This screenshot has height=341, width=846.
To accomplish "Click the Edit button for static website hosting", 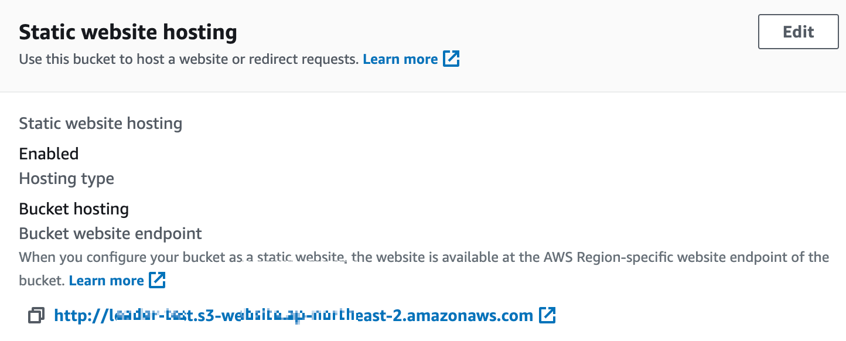I will 799,32.
